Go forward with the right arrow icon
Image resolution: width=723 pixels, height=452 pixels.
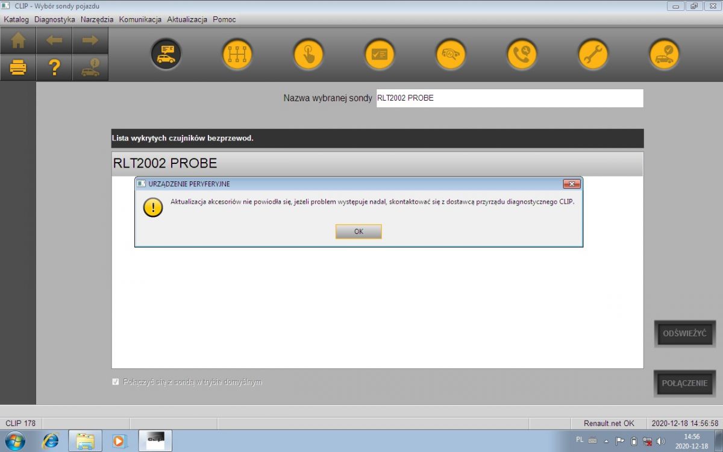click(90, 40)
